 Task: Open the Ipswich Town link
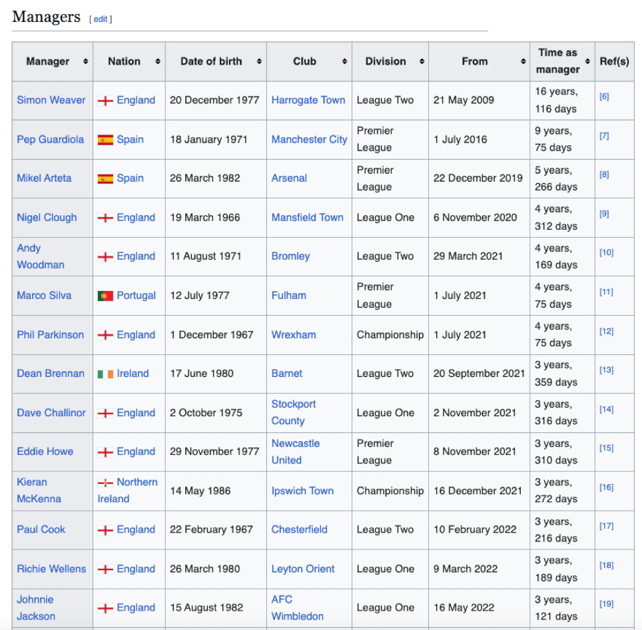click(302, 491)
